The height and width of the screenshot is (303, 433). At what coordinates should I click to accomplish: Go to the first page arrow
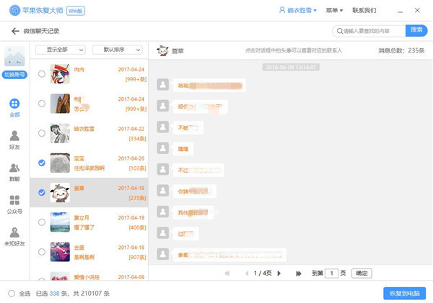pos(227,273)
